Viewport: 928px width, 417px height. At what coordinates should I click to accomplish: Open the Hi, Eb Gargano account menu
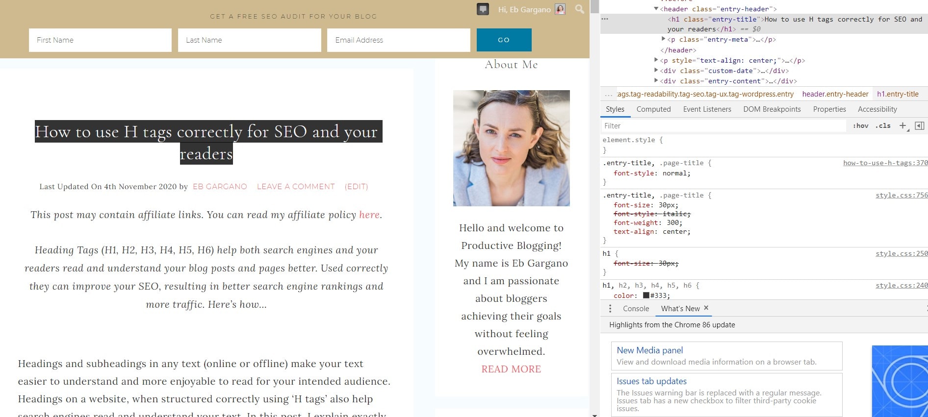point(524,9)
